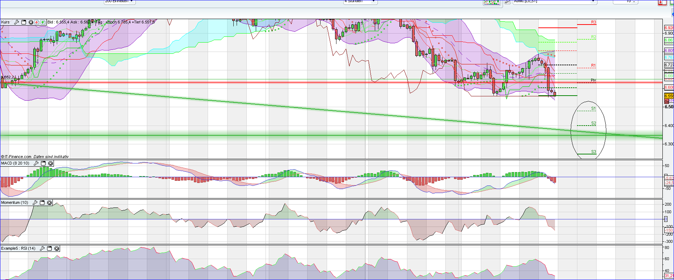Click the red down-arrow icon in the Kurs header
The height and width of the screenshot is (280, 674).
[37, 22]
